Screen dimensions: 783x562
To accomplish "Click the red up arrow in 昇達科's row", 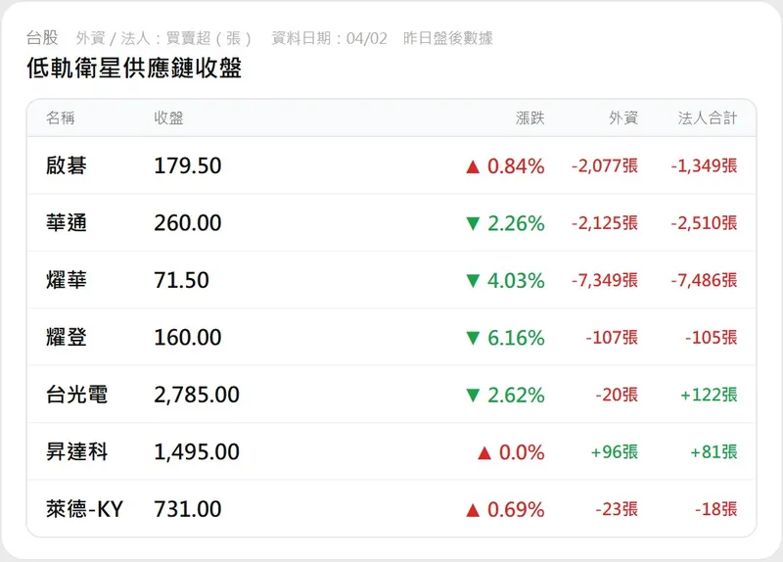I will tap(484, 452).
